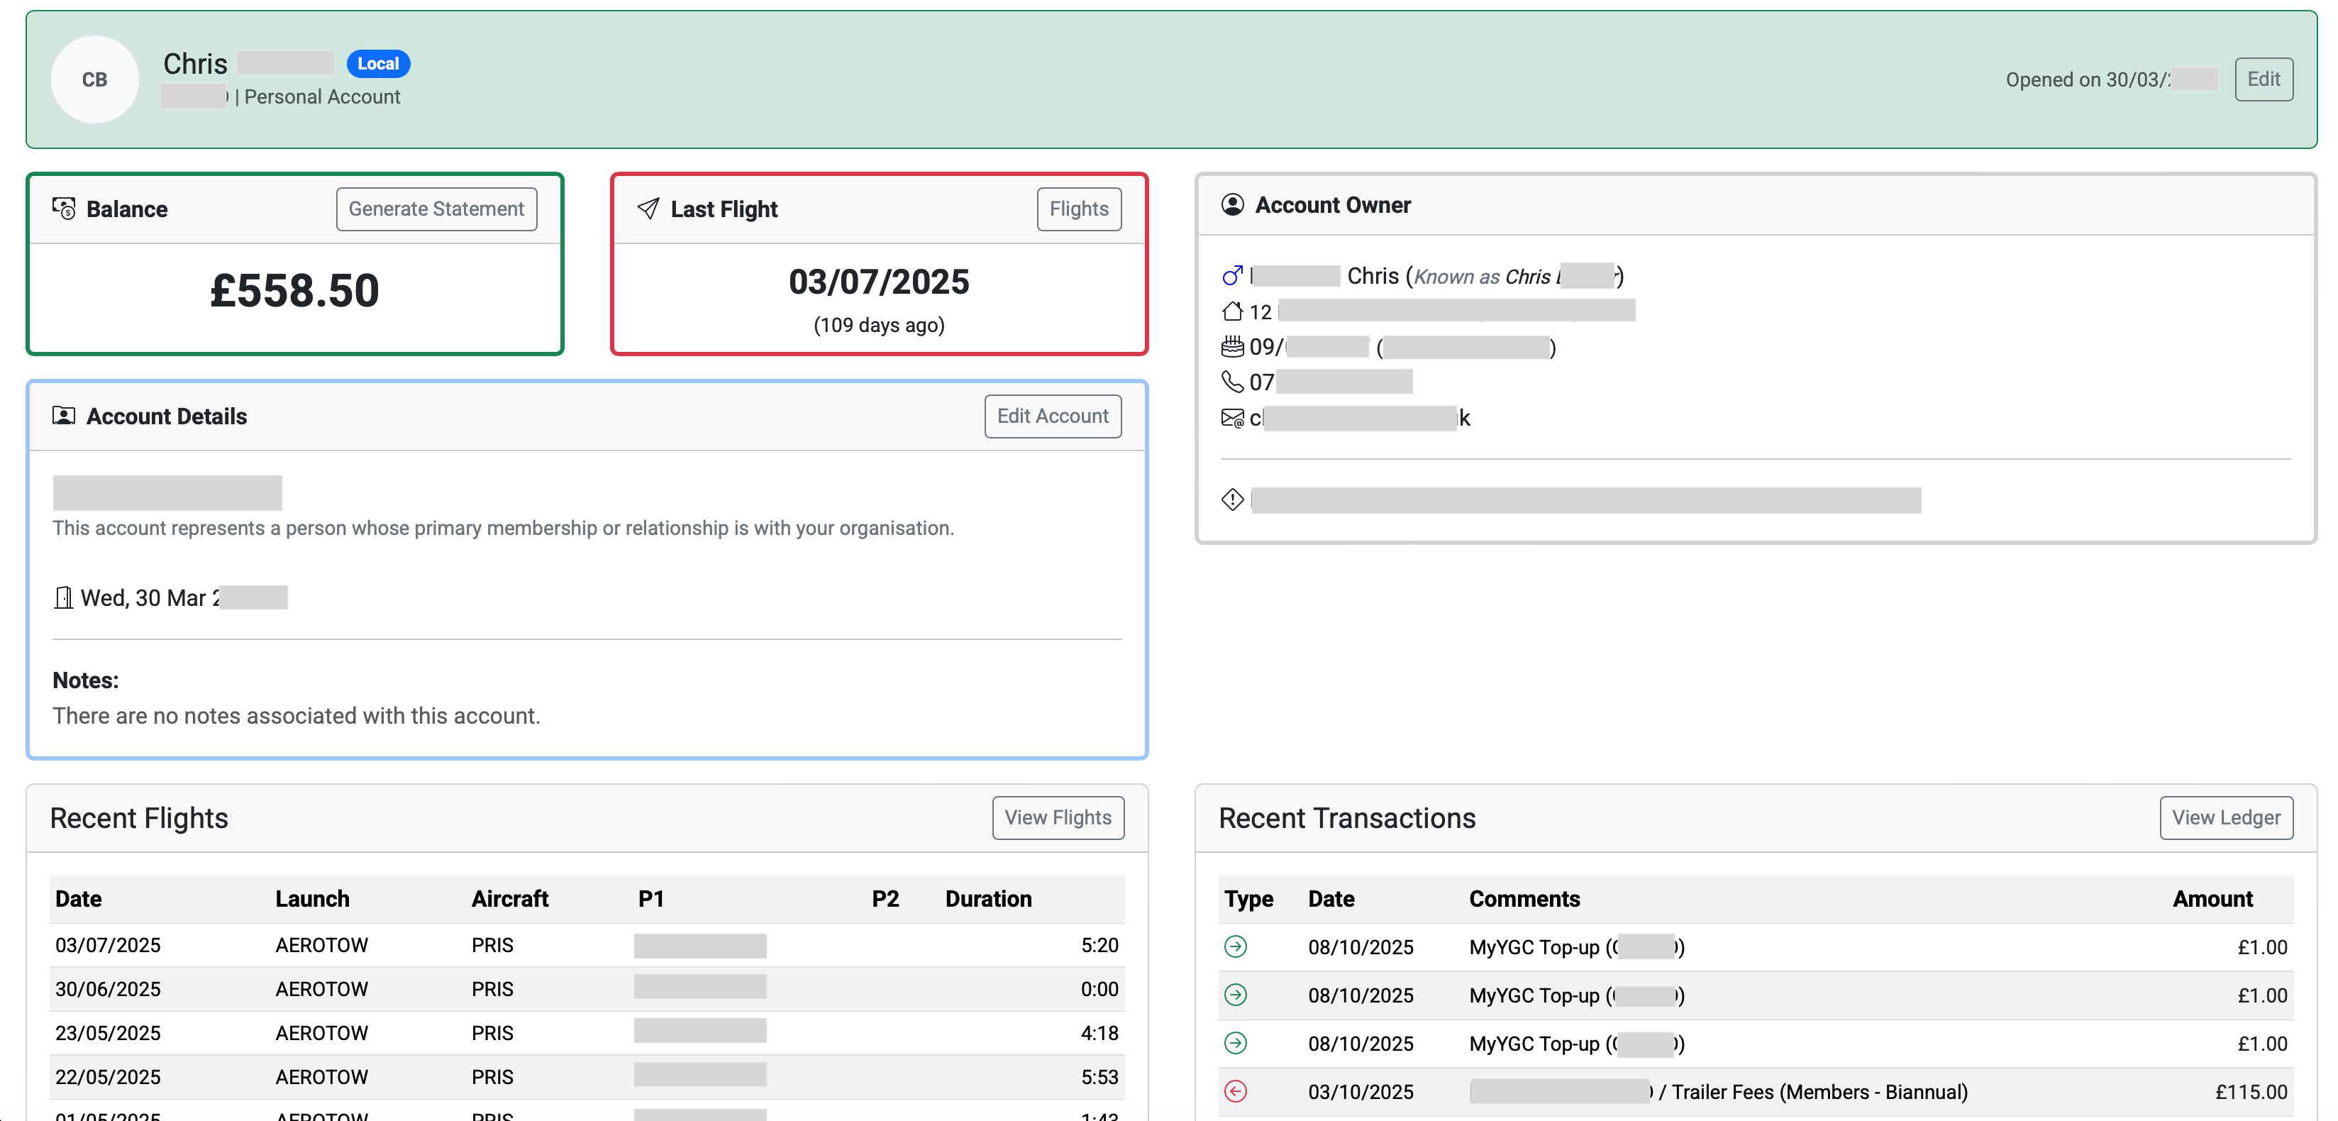Generate a statement for this account
Image resolution: width=2338 pixels, height=1121 pixels.
[x=436, y=208]
